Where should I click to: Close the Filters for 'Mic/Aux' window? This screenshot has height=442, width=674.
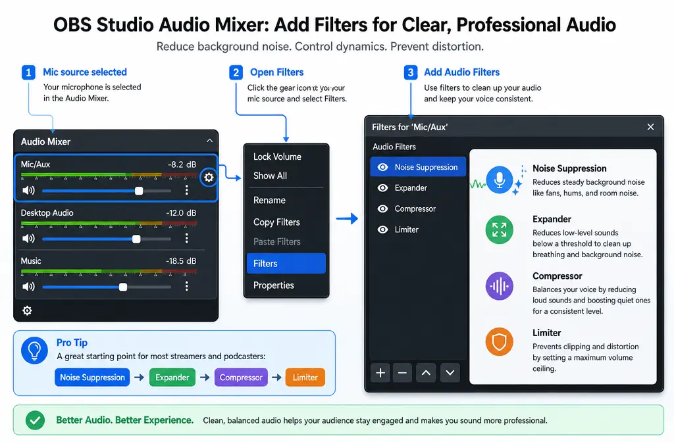(x=650, y=127)
